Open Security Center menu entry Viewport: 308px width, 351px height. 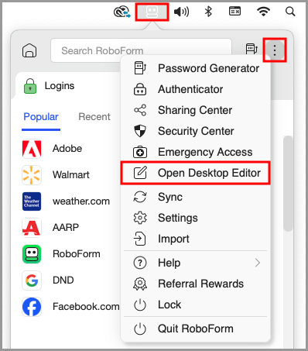pyautogui.click(x=196, y=131)
